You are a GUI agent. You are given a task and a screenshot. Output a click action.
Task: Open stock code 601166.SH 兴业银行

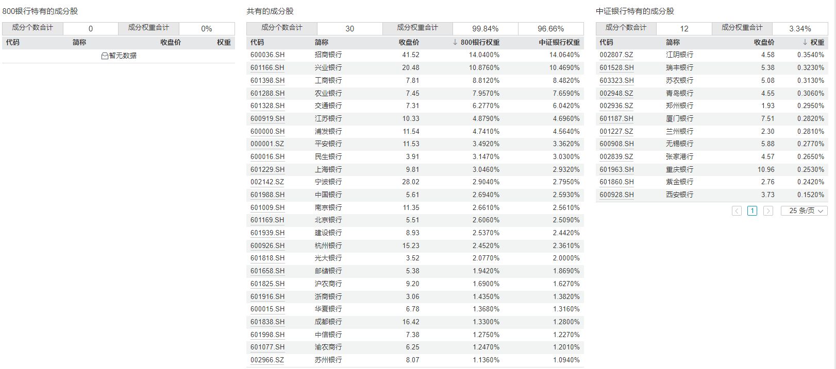tap(267, 67)
